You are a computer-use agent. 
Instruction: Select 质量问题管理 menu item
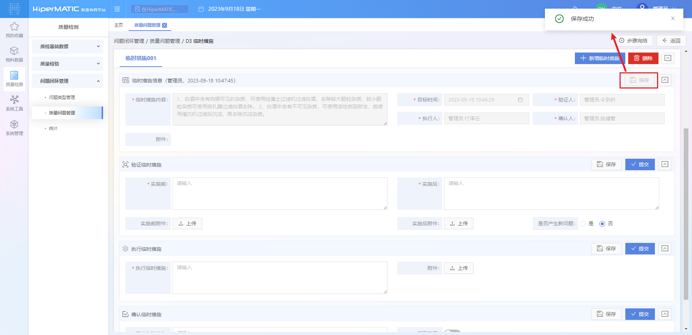(x=67, y=113)
